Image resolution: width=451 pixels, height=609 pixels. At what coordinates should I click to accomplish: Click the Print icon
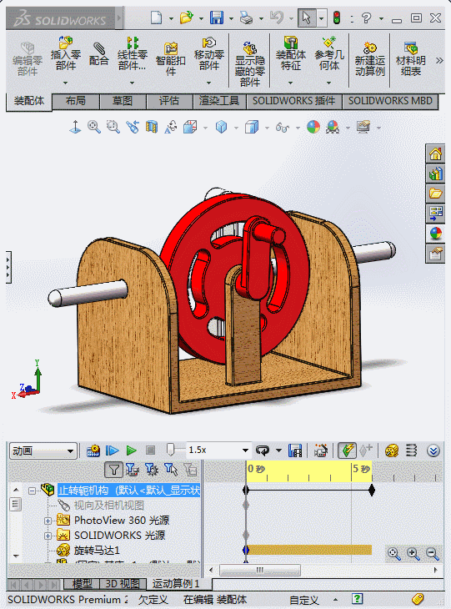coord(246,18)
